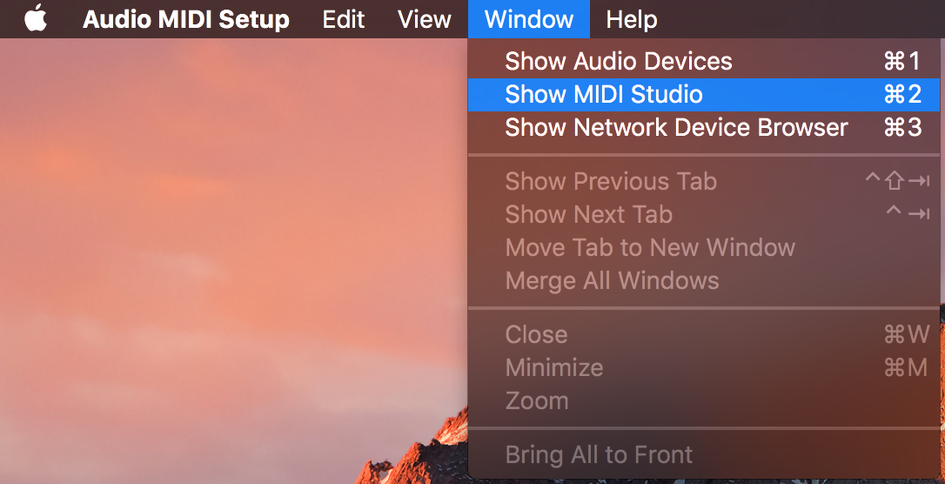
Task: Select Close in the Window menu
Action: click(536, 334)
